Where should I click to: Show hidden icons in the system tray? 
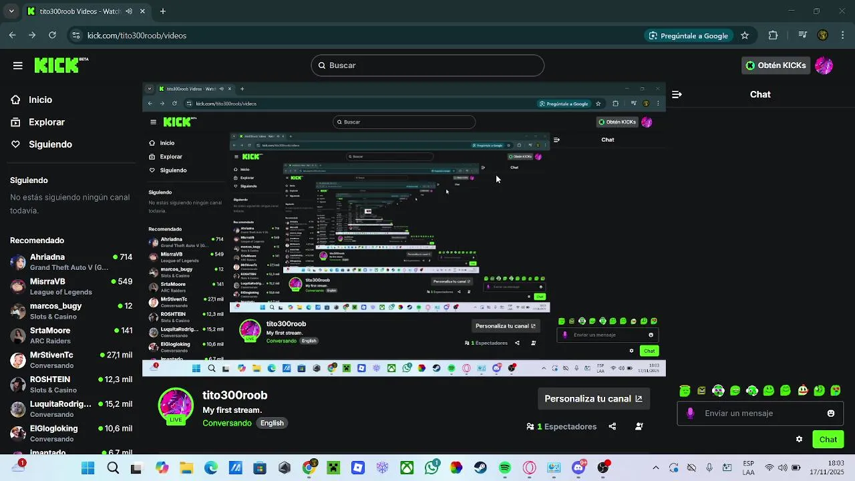(x=655, y=468)
